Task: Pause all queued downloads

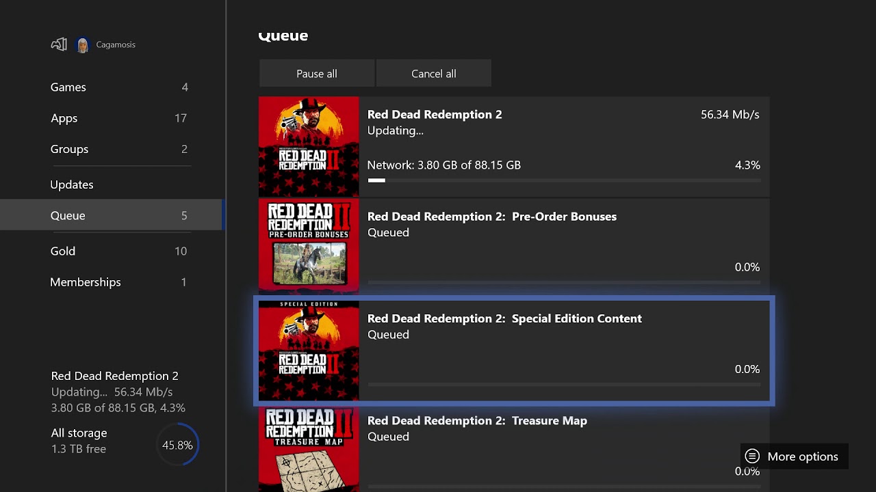Action: click(317, 73)
